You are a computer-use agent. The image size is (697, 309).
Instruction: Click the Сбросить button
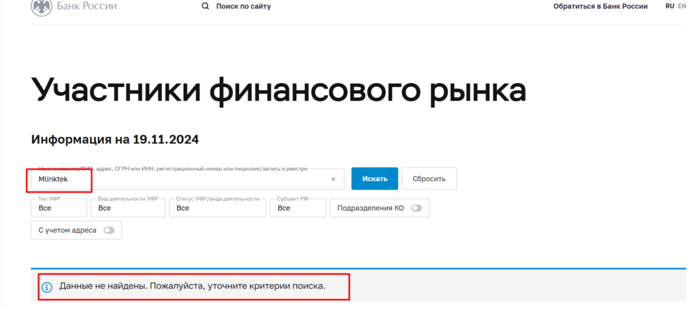(x=429, y=179)
